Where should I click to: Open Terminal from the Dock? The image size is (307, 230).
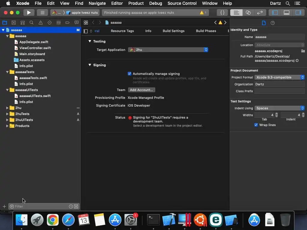click(x=153, y=220)
